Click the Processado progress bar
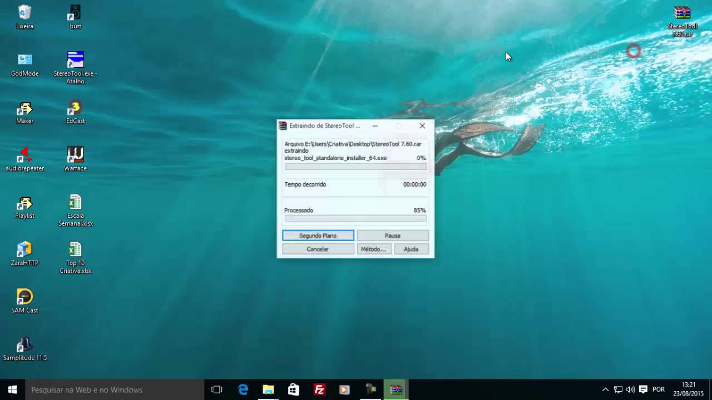This screenshot has width=712, height=400. click(x=355, y=218)
